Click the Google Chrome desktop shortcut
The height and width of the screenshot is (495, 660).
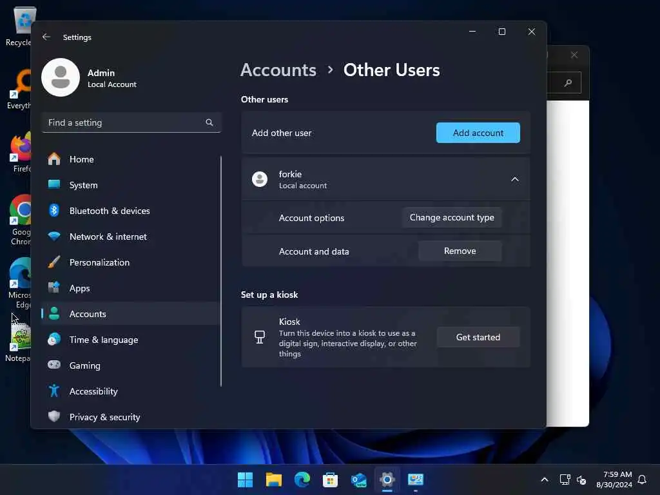click(x=20, y=220)
